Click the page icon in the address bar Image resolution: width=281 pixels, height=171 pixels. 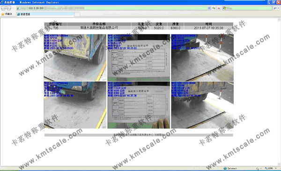pos(18,8)
